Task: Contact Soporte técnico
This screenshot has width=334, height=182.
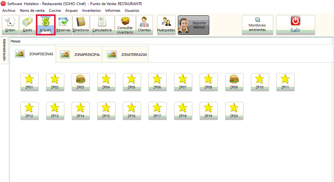Action: click(x=193, y=25)
